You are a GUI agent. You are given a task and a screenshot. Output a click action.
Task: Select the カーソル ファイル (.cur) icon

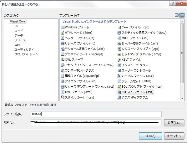[119, 76]
